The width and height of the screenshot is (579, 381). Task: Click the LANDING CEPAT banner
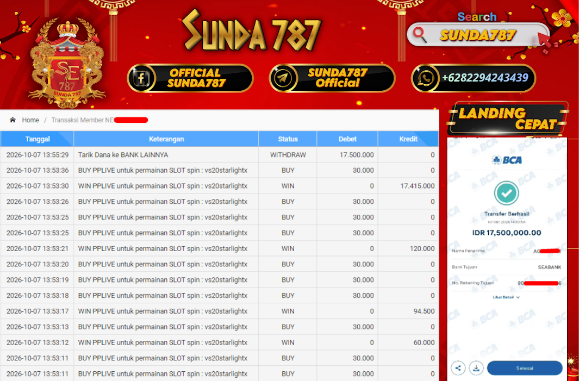[507, 118]
